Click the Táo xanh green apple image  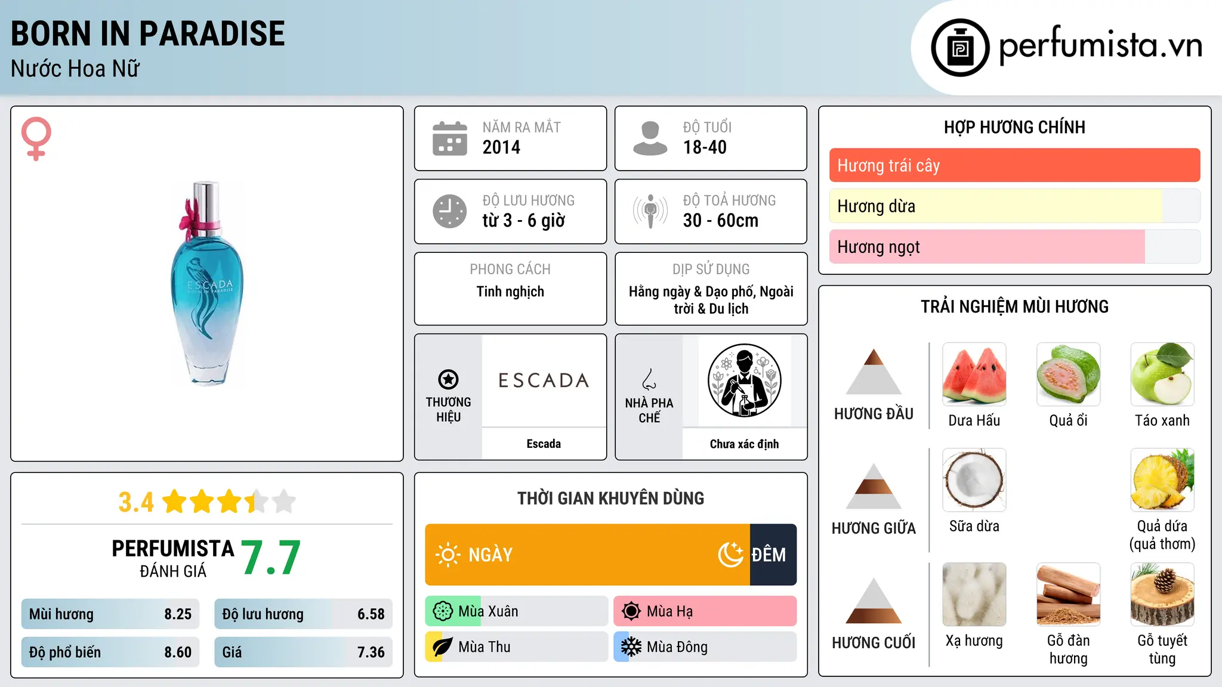[1162, 375]
